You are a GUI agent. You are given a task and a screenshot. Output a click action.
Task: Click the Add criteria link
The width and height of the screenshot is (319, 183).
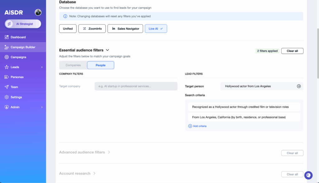pyautogui.click(x=198, y=126)
